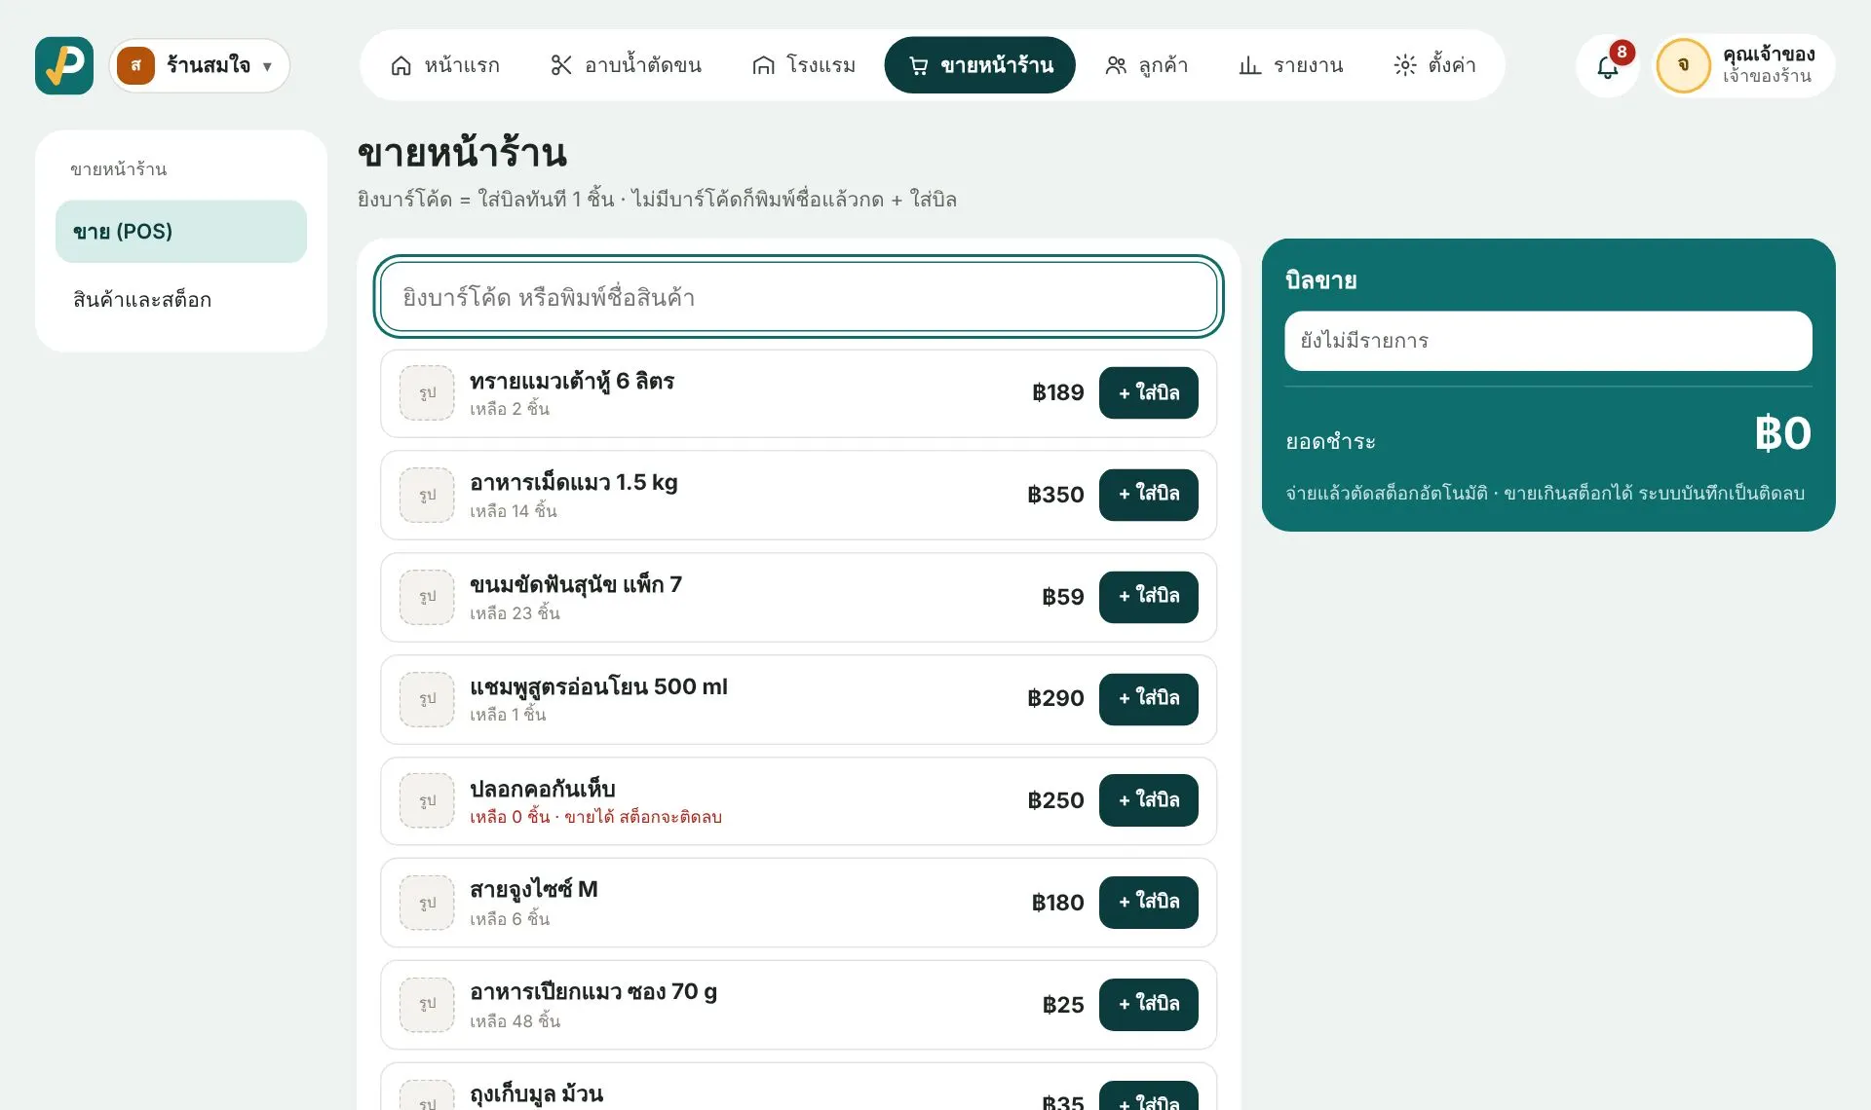The height and width of the screenshot is (1110, 1871).
Task: Select ขาย (POS) in the sidebar
Action: click(x=181, y=232)
